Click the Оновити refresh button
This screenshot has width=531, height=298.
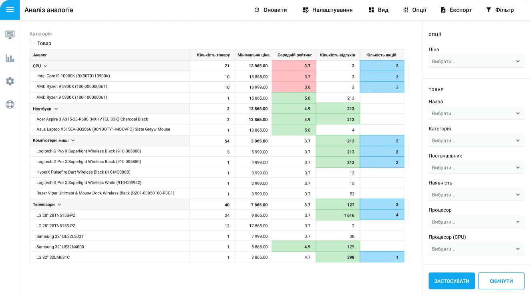pyautogui.click(x=271, y=10)
